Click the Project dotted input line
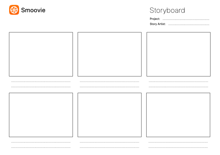The width and height of the screenshot is (220, 155). pos(186,19)
